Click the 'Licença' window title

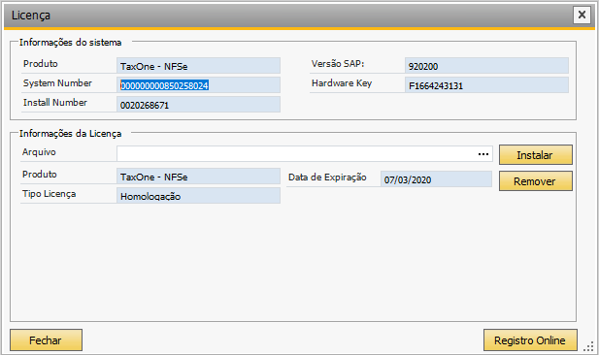pyautogui.click(x=31, y=16)
